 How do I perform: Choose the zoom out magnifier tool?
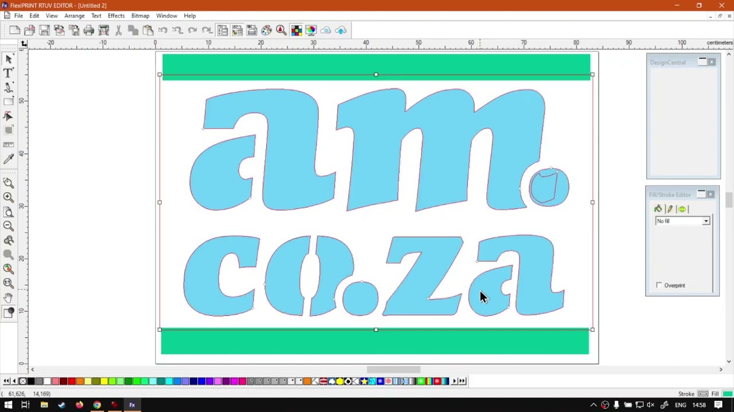pos(9,225)
